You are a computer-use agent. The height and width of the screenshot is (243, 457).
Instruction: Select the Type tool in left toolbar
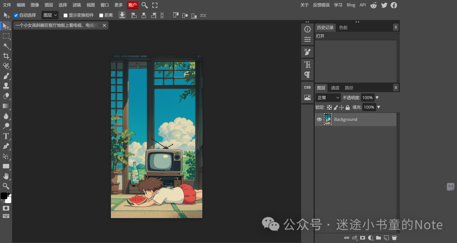click(x=6, y=136)
